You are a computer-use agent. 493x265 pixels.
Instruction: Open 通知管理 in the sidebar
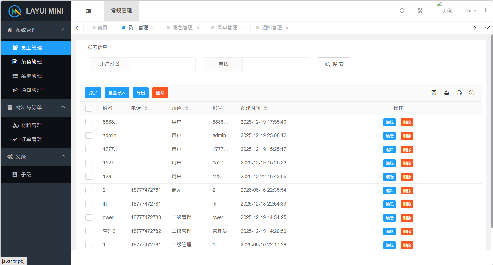click(x=35, y=90)
